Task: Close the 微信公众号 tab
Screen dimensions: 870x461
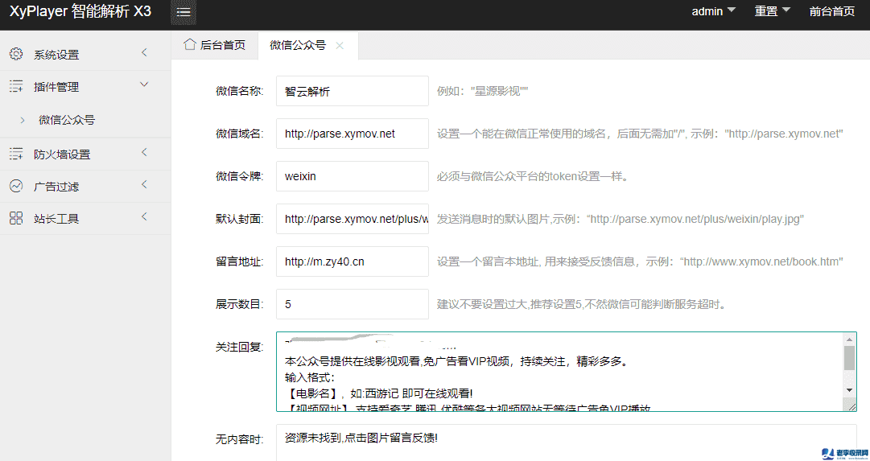Action: tap(340, 46)
